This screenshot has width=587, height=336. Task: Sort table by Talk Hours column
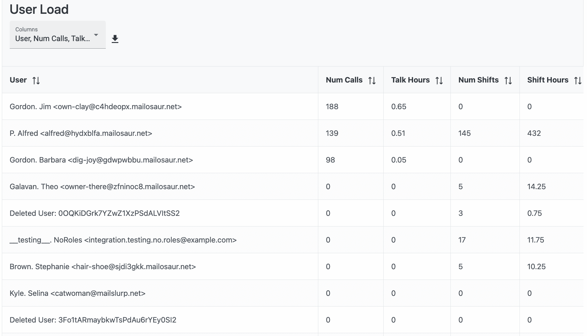coord(439,80)
